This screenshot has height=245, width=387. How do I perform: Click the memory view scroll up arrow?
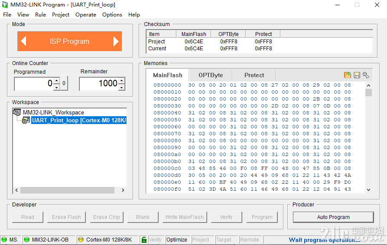tap(368, 85)
